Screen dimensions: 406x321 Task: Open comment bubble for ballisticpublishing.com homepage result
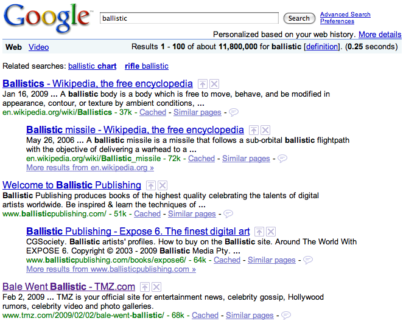coord(228,213)
